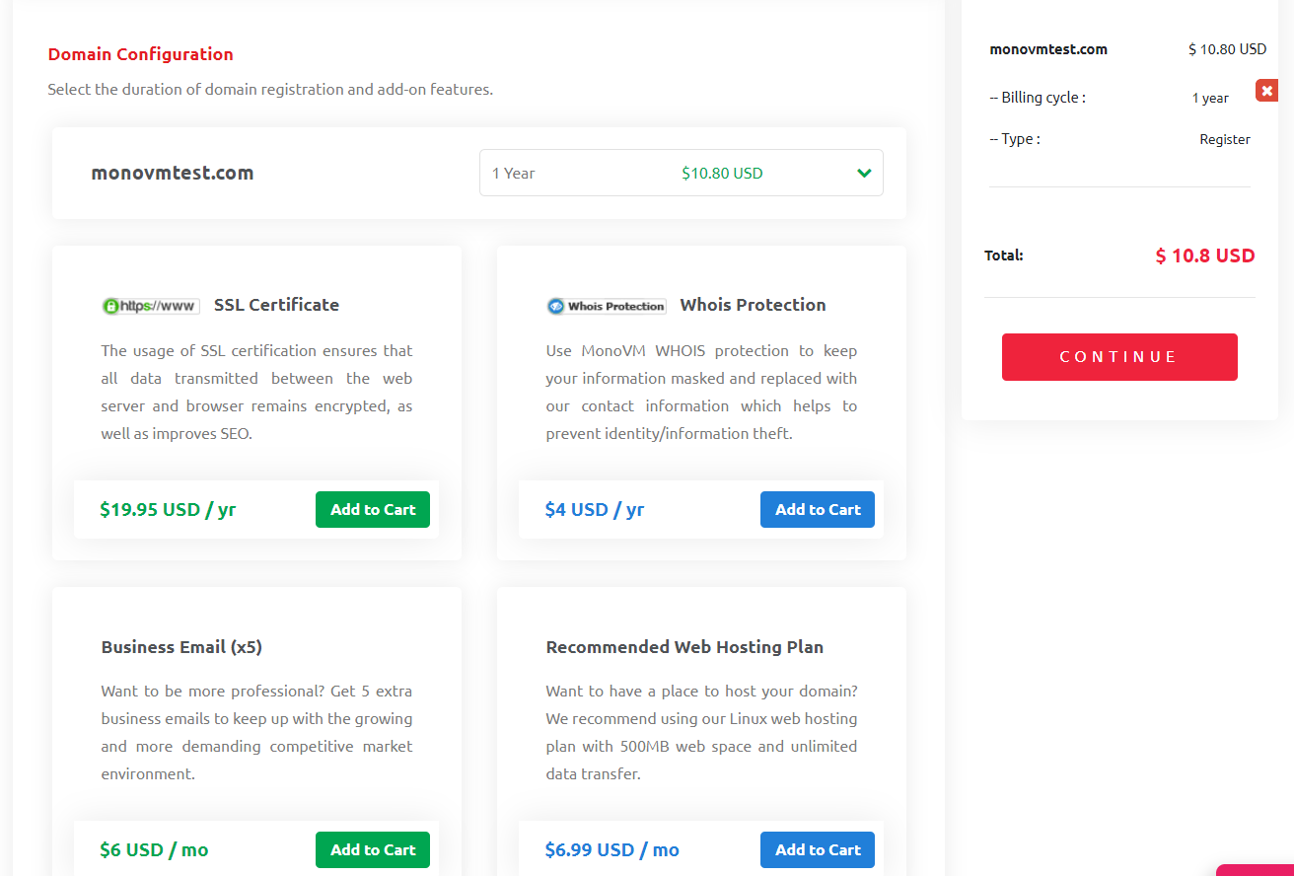Click the Whois Protection badge icon

(607, 306)
